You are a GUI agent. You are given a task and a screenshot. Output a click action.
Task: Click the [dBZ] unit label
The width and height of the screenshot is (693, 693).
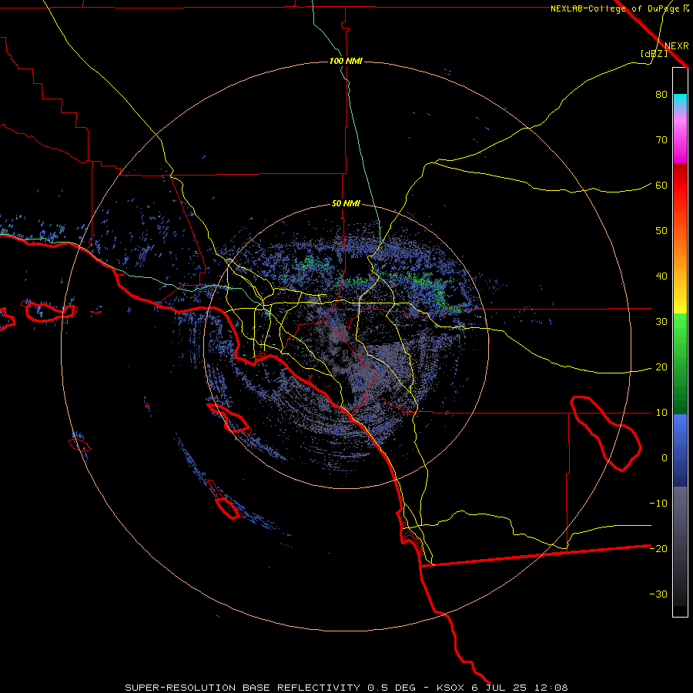click(654, 53)
